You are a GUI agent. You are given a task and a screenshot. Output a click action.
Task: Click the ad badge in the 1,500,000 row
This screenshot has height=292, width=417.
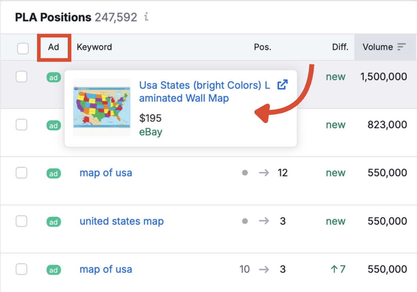tap(53, 77)
